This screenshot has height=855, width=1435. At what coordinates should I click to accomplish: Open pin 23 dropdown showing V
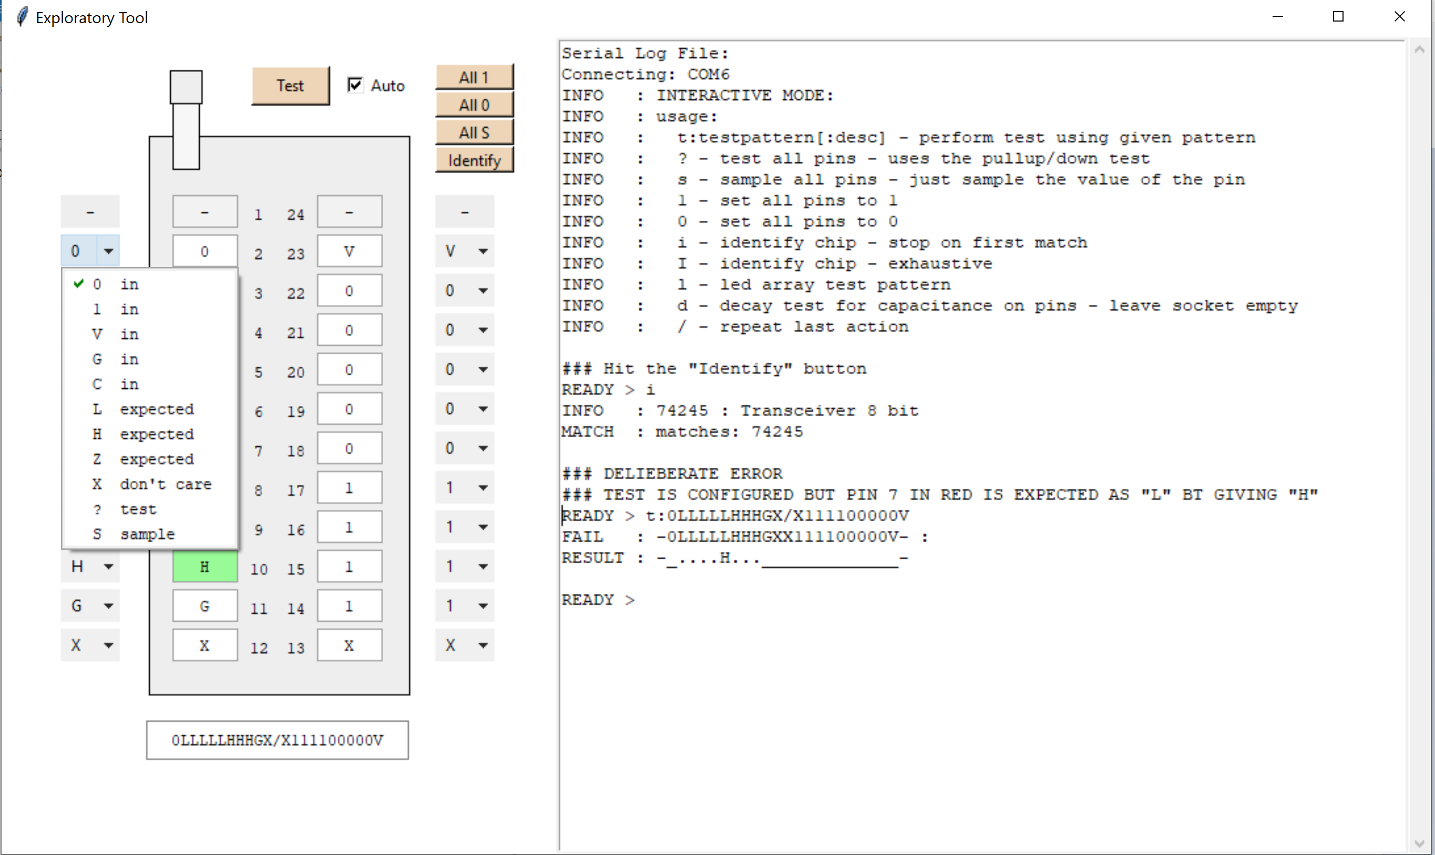pos(465,251)
